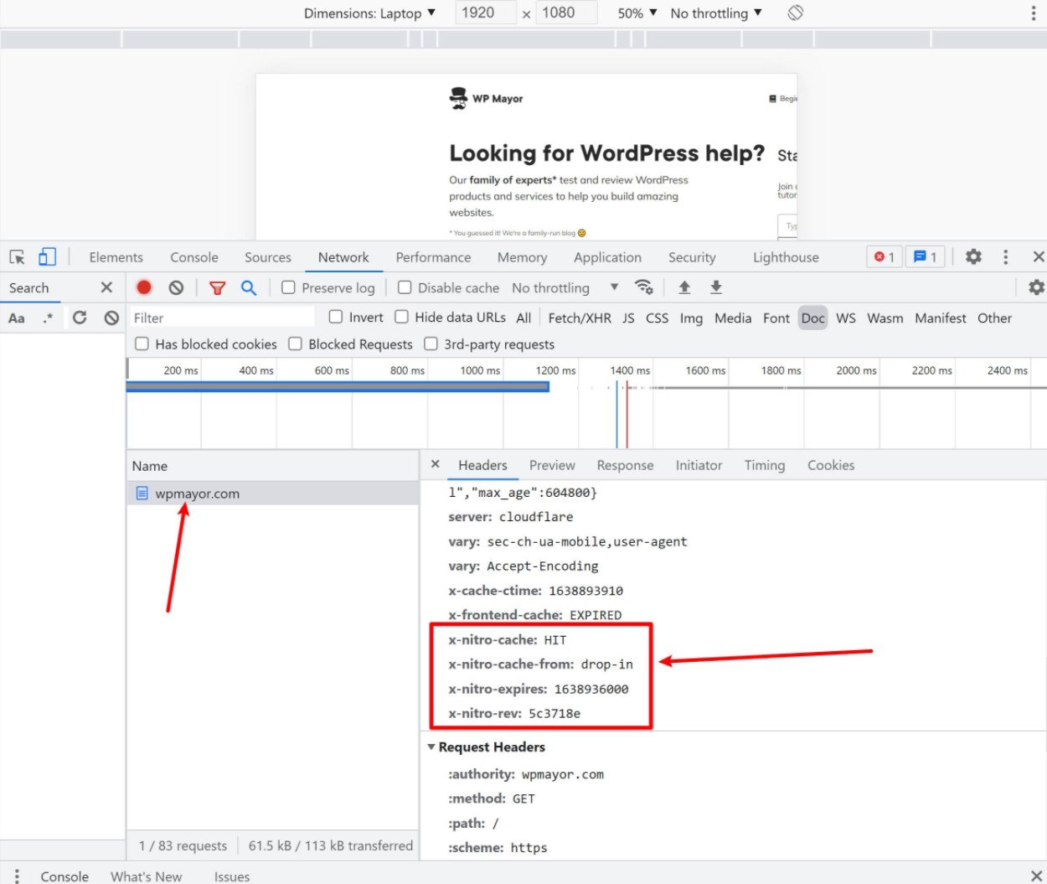Filter requests by CSS type
1047x884 pixels.
[x=657, y=318]
